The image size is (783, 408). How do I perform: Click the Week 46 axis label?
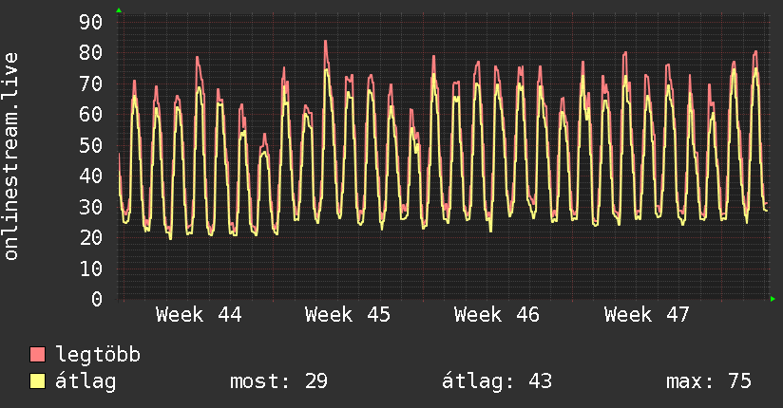(497, 315)
